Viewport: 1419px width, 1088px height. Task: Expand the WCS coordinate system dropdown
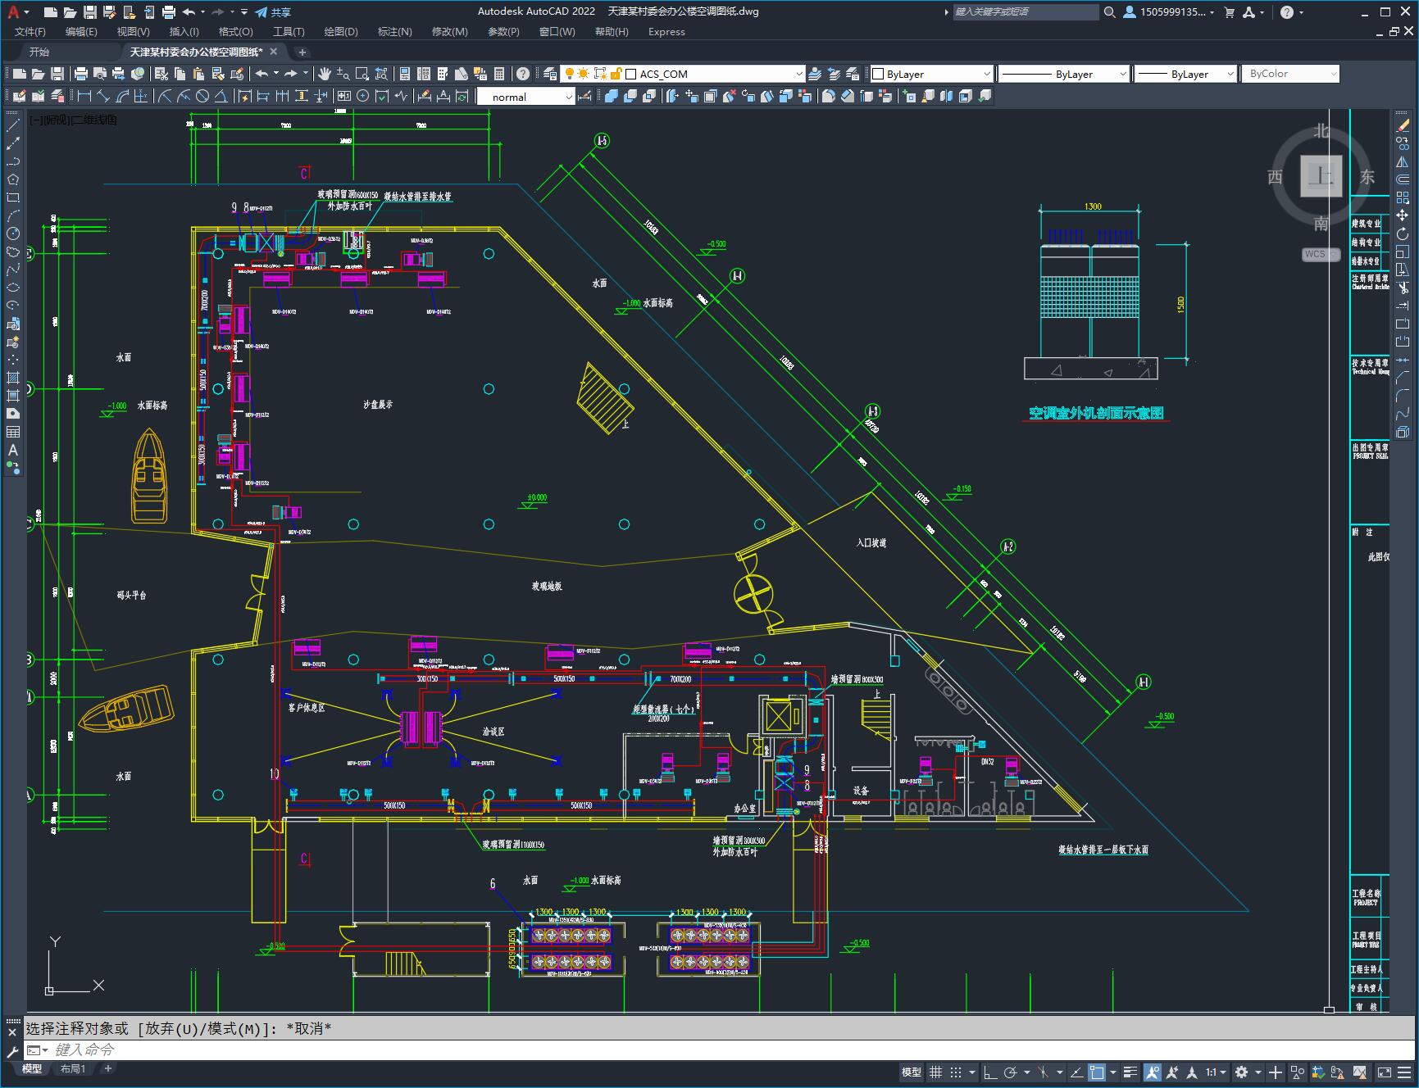click(x=1321, y=254)
